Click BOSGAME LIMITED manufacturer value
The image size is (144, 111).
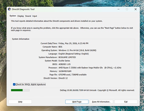[x=67, y=57]
